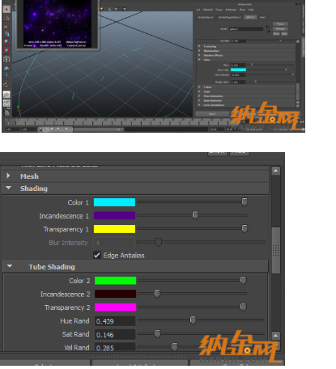Click scroll-up arrow in zoomed attribute panel

point(276,171)
